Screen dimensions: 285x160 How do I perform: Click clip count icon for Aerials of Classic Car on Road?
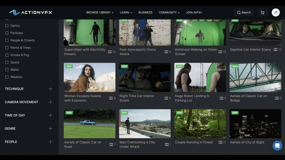click(x=111, y=144)
